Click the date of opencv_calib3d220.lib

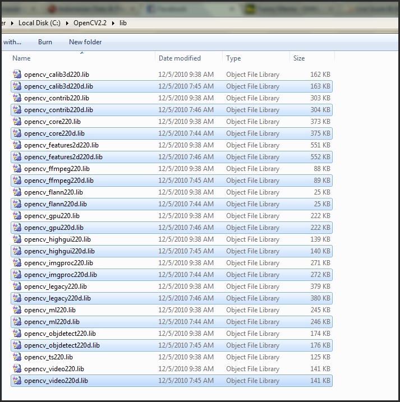(x=186, y=75)
